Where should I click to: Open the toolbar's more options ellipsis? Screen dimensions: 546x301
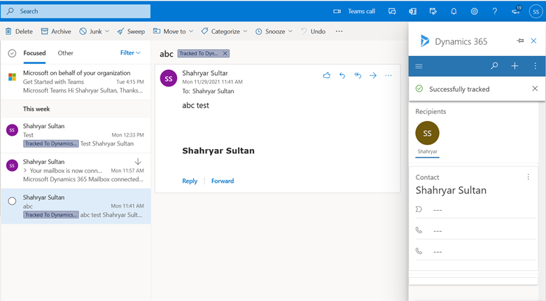[x=339, y=31]
